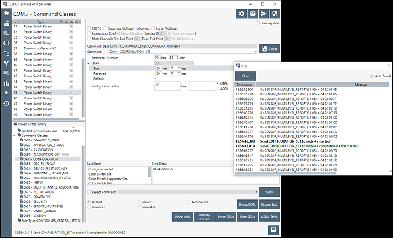393x238 pixels.
Task: Click the Configuration Value input field
Action: coord(166,85)
